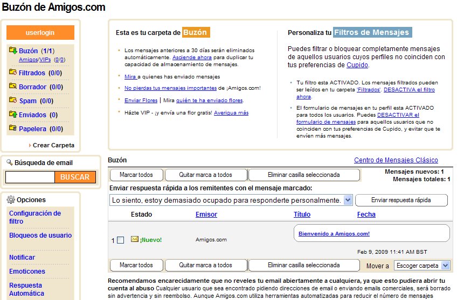The width and height of the screenshot is (464, 300).
Task: Click DESACTIVAR el formulario de mensajes link
Action: pyautogui.click(x=398, y=115)
